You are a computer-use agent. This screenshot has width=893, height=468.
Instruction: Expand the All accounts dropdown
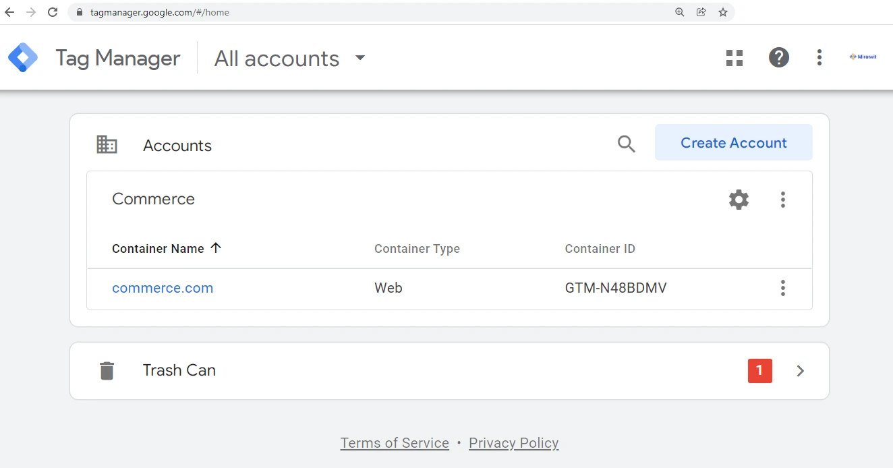(x=359, y=58)
